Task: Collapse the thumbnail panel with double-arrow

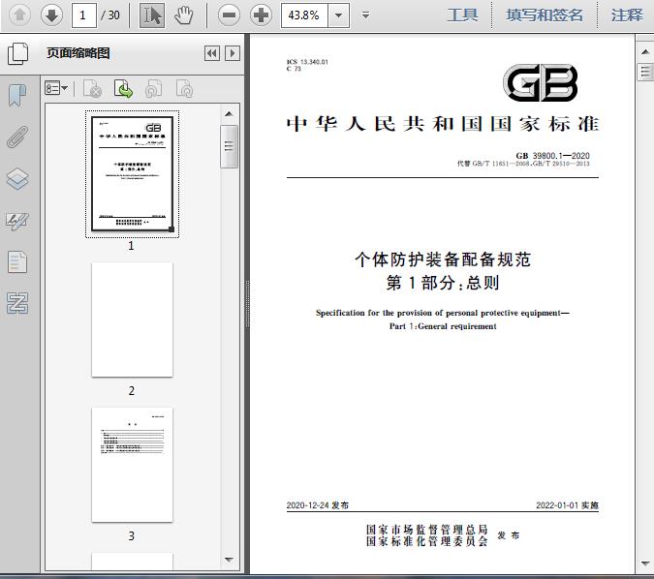Action: (x=212, y=53)
